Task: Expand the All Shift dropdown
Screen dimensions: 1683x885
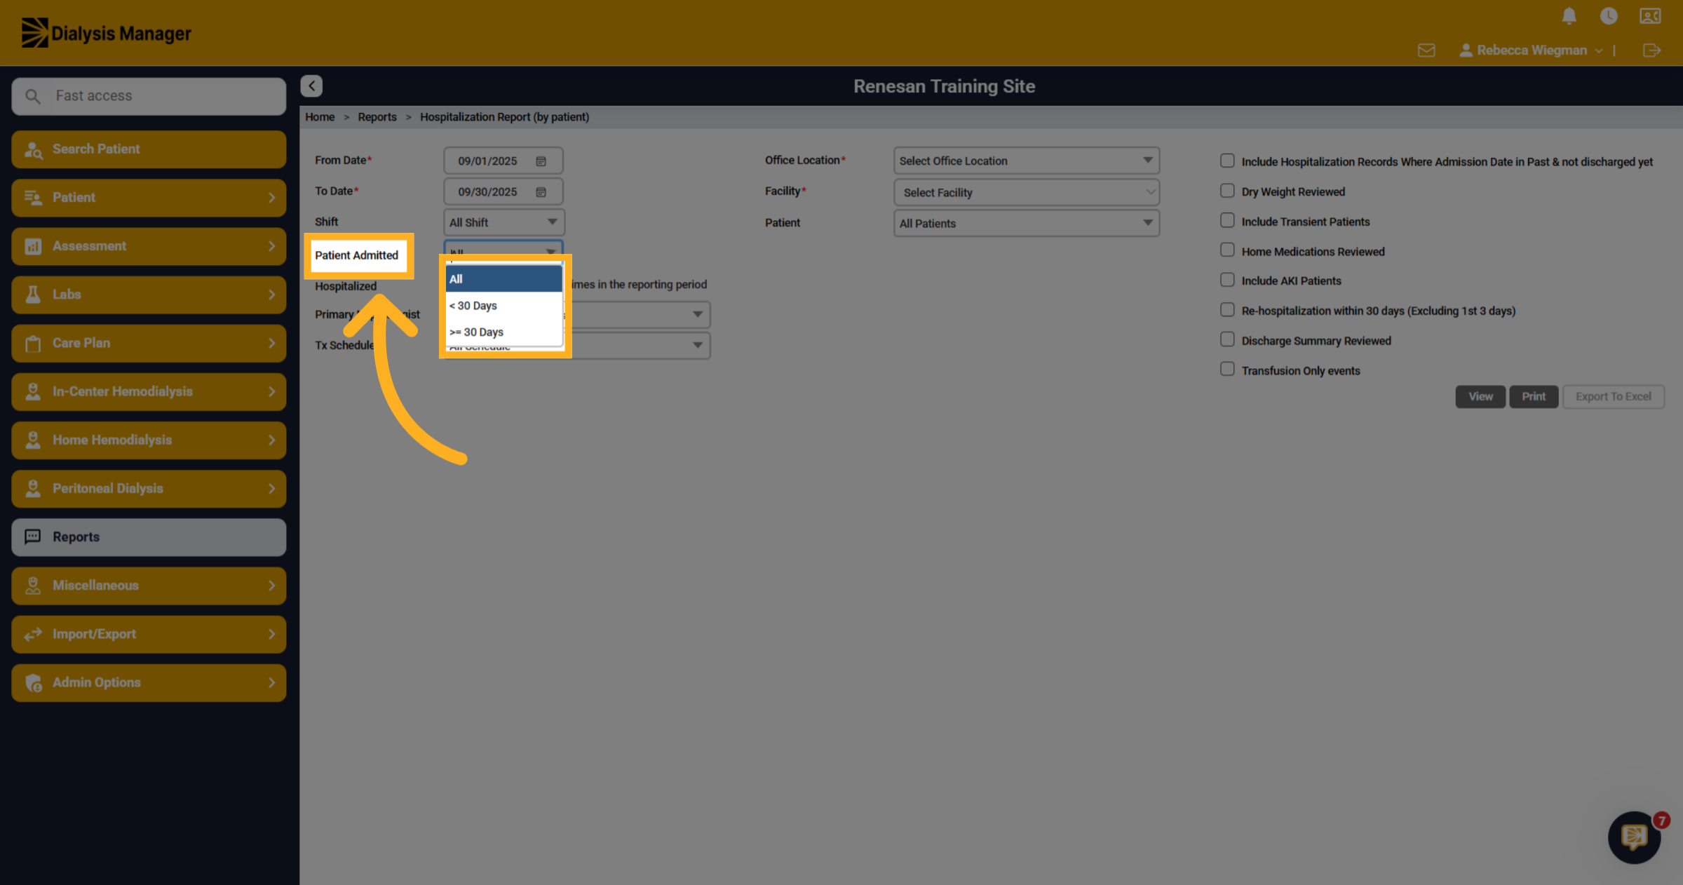Action: click(503, 222)
